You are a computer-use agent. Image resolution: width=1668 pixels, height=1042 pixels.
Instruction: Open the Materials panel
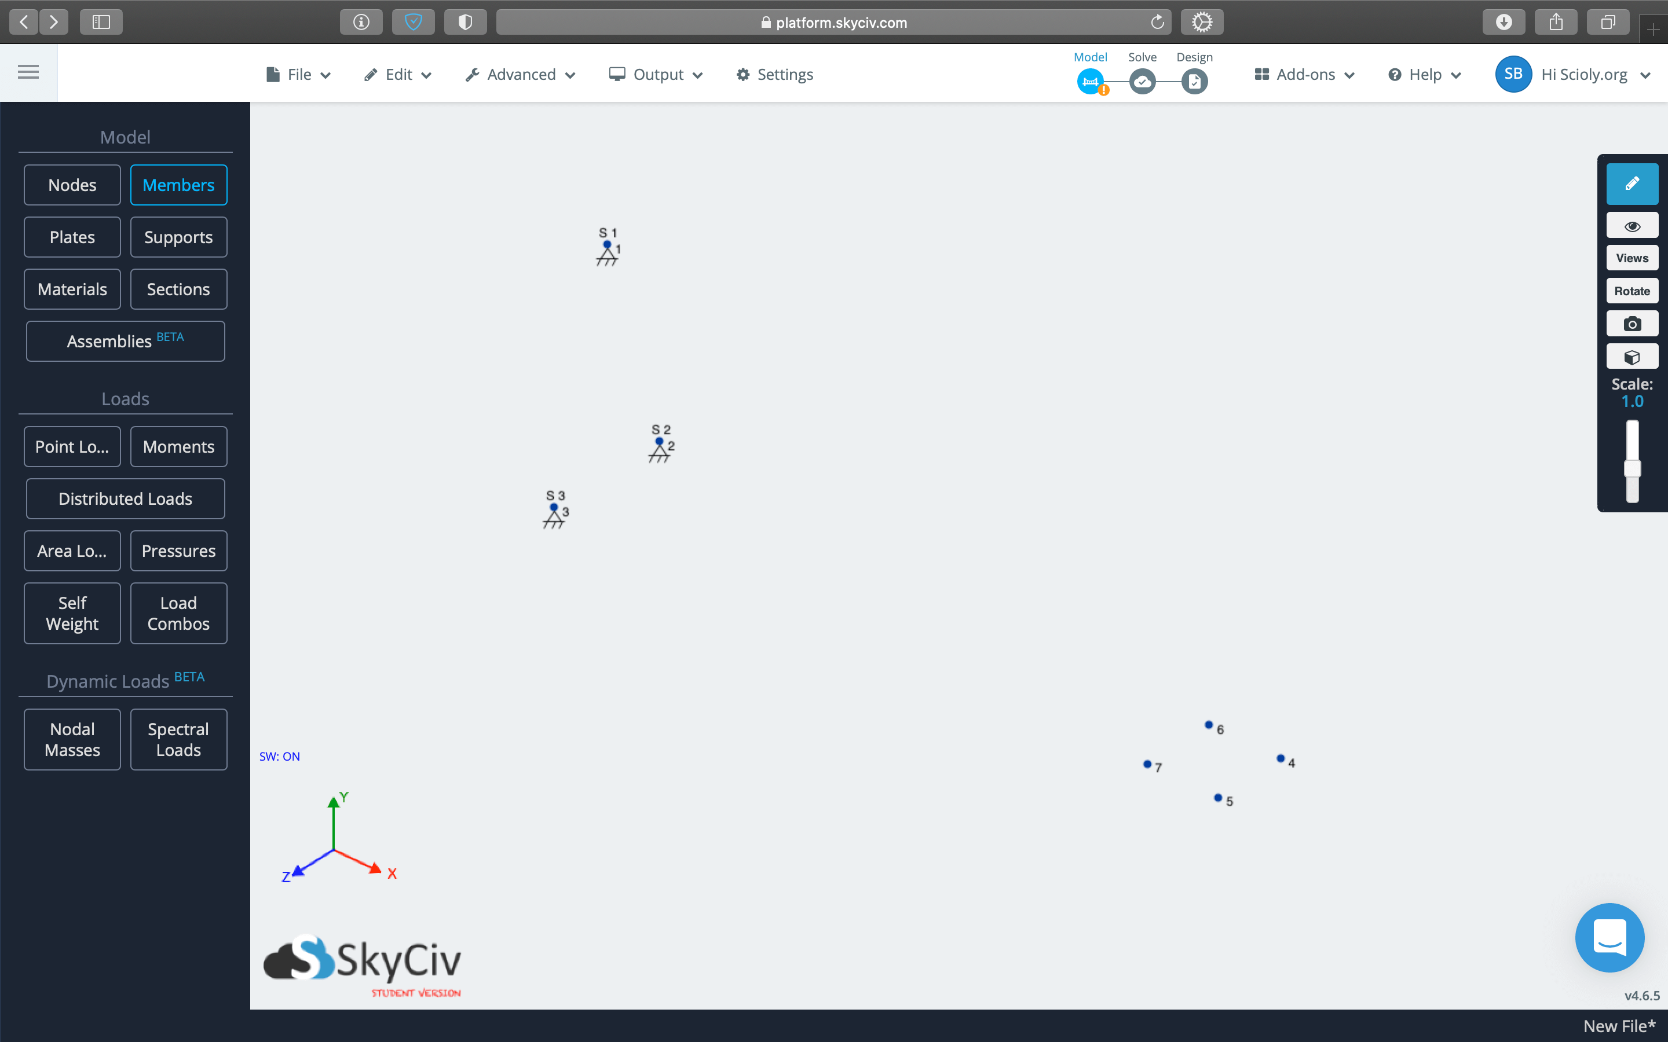pos(72,289)
